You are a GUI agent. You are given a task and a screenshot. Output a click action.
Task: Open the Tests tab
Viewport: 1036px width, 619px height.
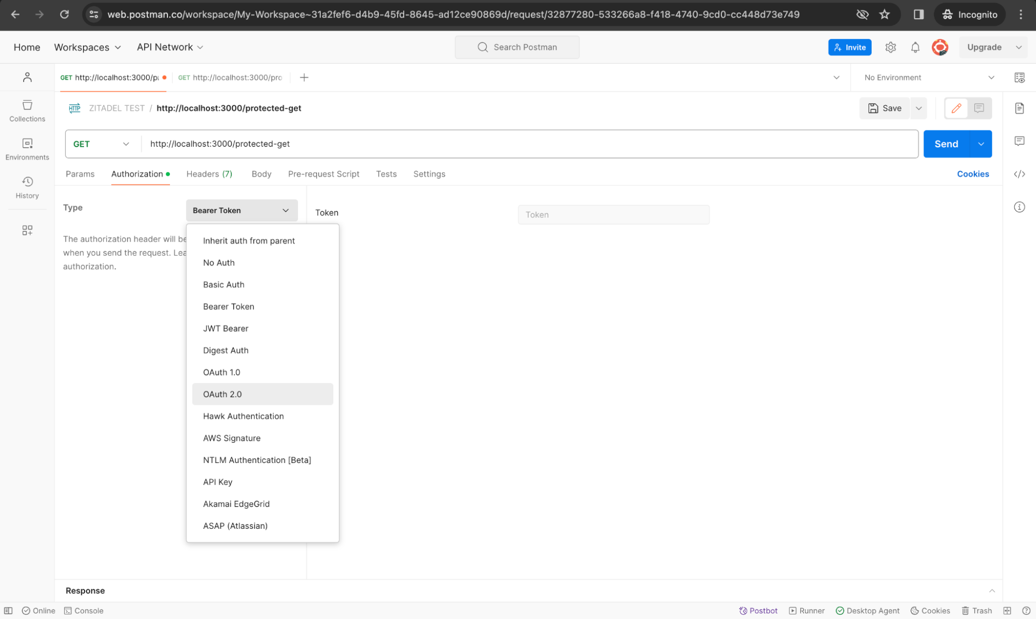pyautogui.click(x=386, y=174)
